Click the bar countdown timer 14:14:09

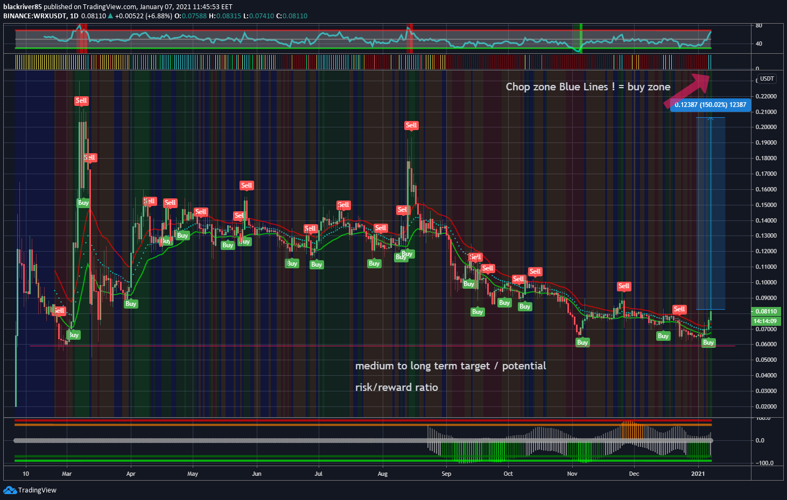coord(765,321)
